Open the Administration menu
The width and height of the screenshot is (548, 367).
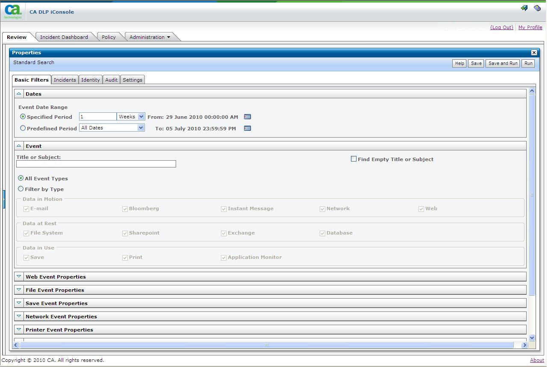pos(147,37)
